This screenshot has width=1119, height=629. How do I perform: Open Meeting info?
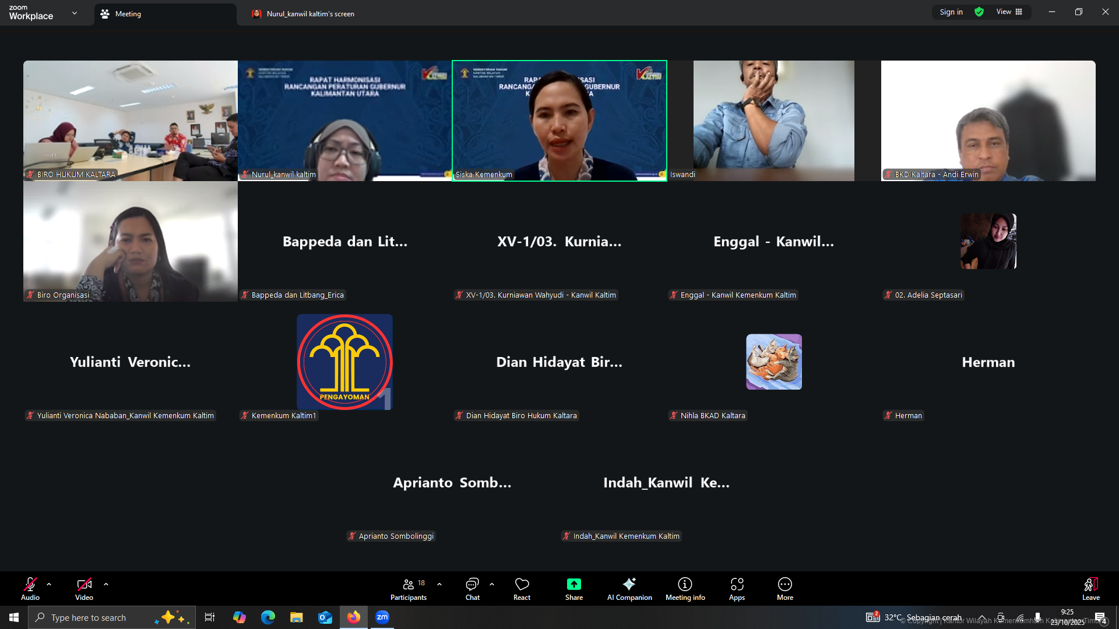685,588
